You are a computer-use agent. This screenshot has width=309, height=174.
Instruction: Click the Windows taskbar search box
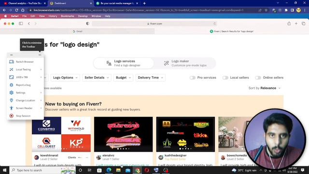pos(42,170)
